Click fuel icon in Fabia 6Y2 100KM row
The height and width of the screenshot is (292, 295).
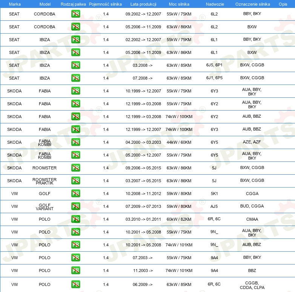(75, 116)
